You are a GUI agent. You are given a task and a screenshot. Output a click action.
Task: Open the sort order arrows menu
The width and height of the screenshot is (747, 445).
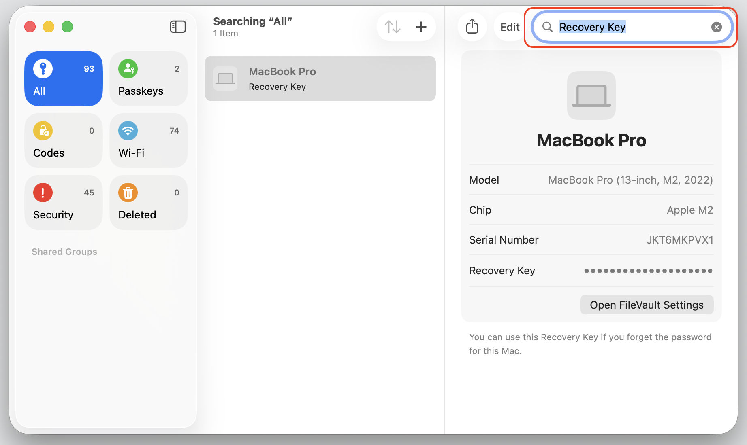click(x=393, y=27)
